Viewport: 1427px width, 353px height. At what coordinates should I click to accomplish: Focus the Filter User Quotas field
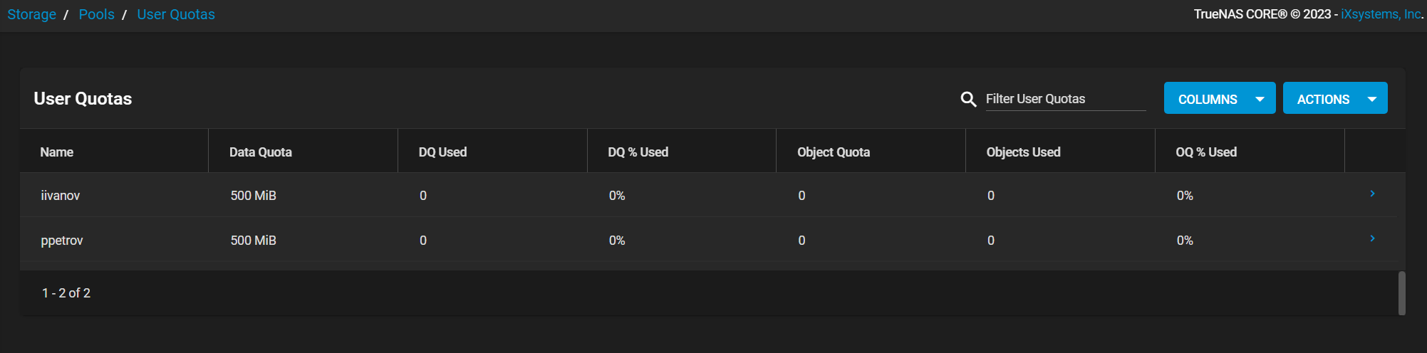pos(1066,99)
